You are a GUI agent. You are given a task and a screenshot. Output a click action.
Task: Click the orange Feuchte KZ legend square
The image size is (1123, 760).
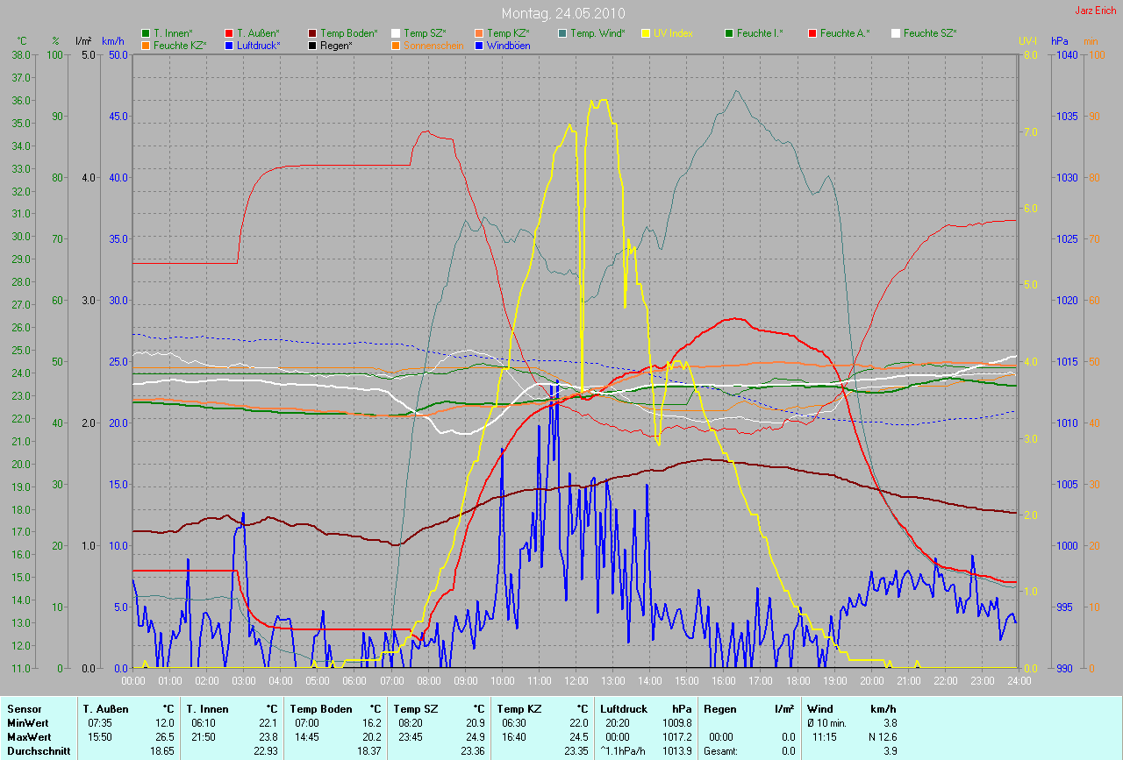[x=146, y=46]
